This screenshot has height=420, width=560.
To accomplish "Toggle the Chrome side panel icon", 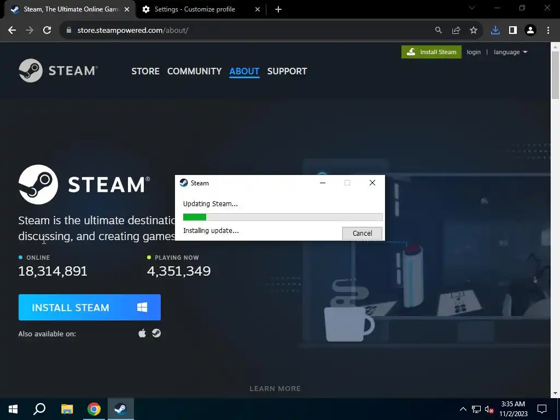I will coord(513,31).
